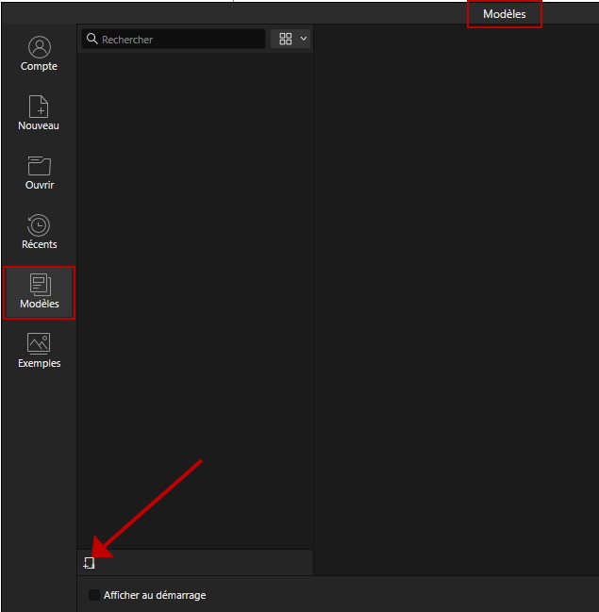Browse the Exemples gallery

coord(39,351)
